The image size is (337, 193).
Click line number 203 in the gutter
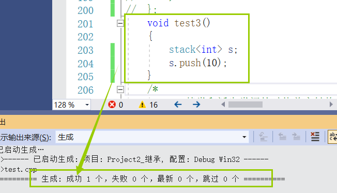(x=85, y=50)
